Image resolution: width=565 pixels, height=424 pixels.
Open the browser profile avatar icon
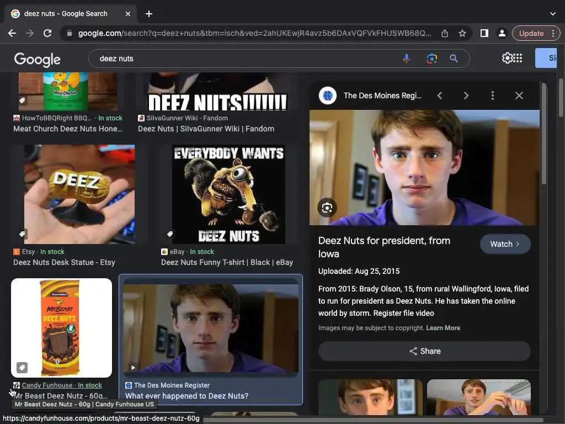(502, 33)
